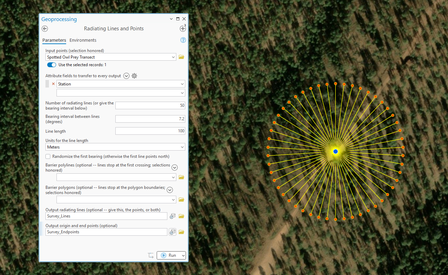Click the batch/schedule icon beside Run

coord(151,255)
